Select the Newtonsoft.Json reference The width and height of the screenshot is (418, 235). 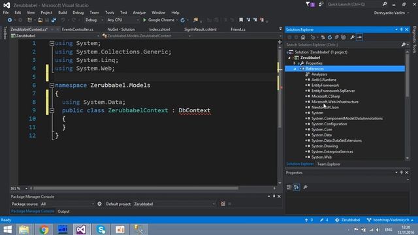(x=325, y=107)
